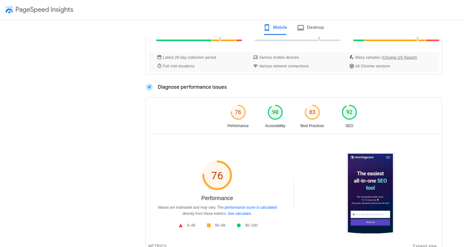The image size is (464, 247).
Task: Click the morningscore page screenshot thumbnail
Action: 370,193
